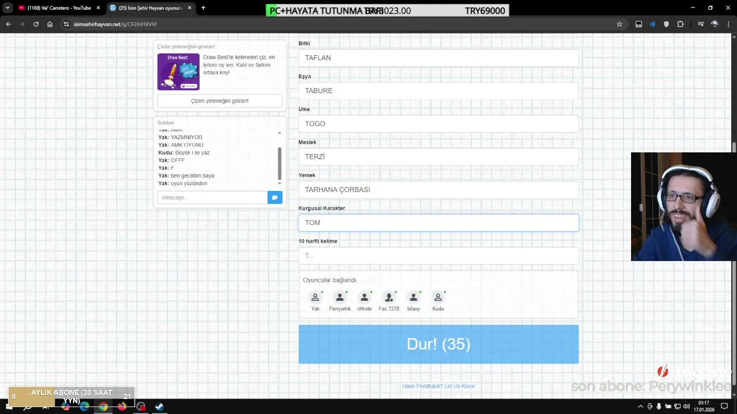Open a new browser tab
Image resolution: width=737 pixels, height=414 pixels.
point(203,8)
